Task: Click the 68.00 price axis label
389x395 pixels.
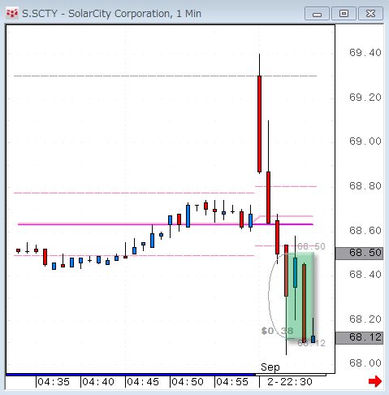Action: (365, 363)
